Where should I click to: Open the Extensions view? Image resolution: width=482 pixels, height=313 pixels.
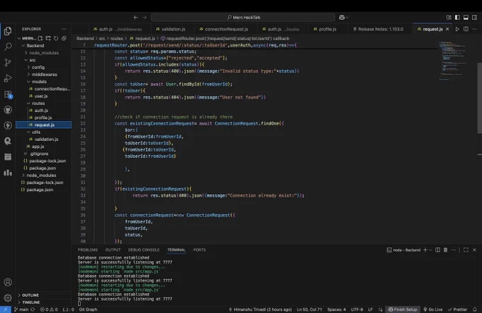(8, 94)
